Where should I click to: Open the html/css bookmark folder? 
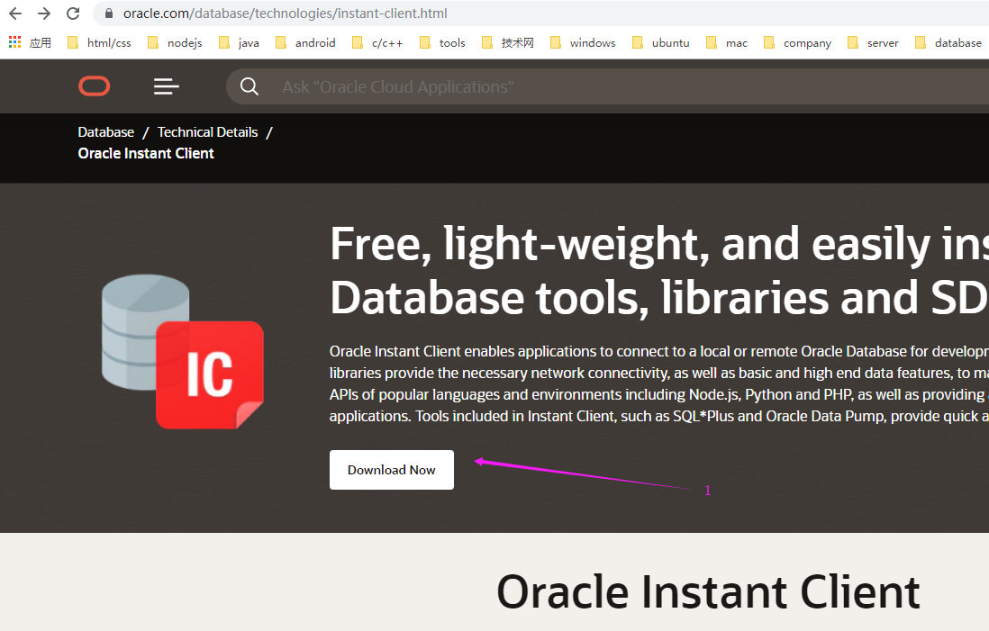100,42
